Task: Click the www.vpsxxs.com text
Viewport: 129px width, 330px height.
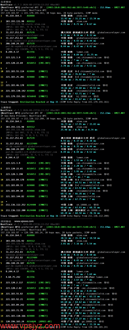Action: [24, 221]
